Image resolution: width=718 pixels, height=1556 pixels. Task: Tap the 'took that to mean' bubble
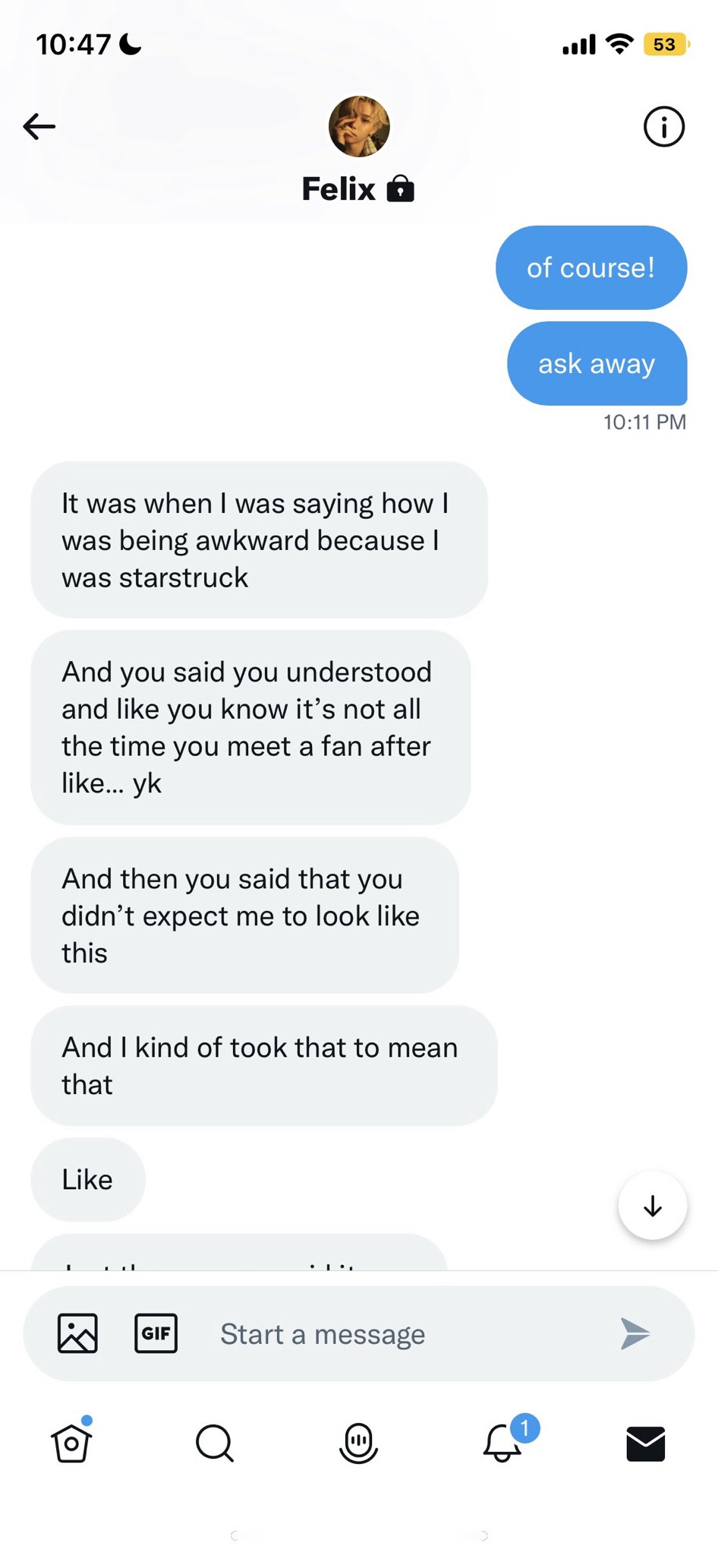(264, 1065)
